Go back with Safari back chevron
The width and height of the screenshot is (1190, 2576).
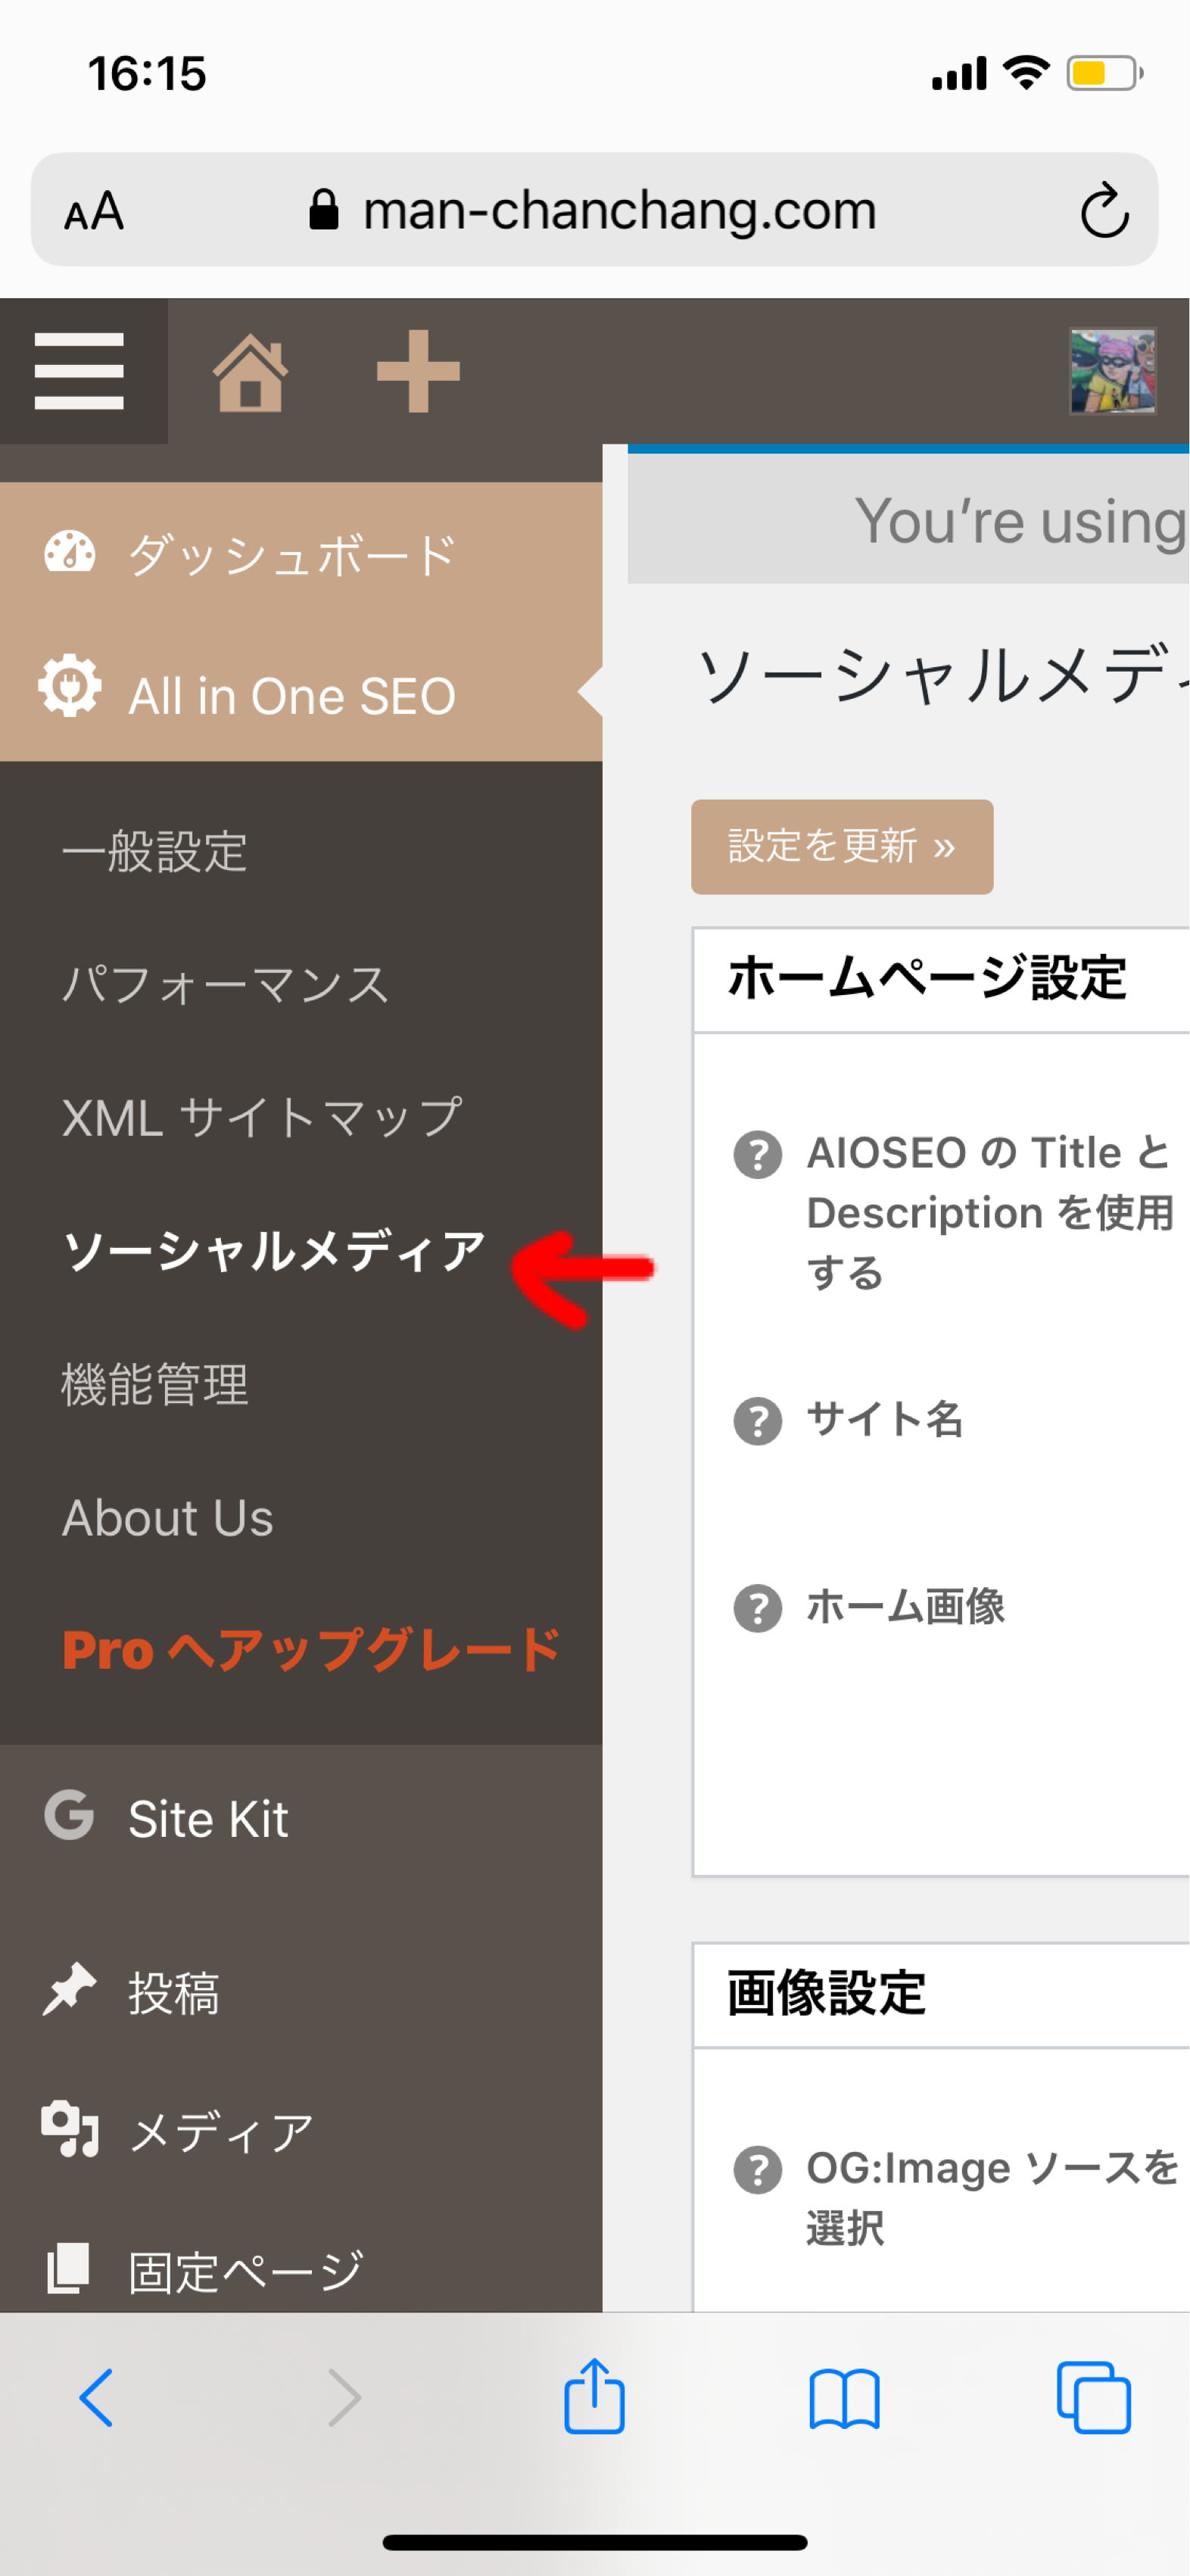[x=96, y=2397]
